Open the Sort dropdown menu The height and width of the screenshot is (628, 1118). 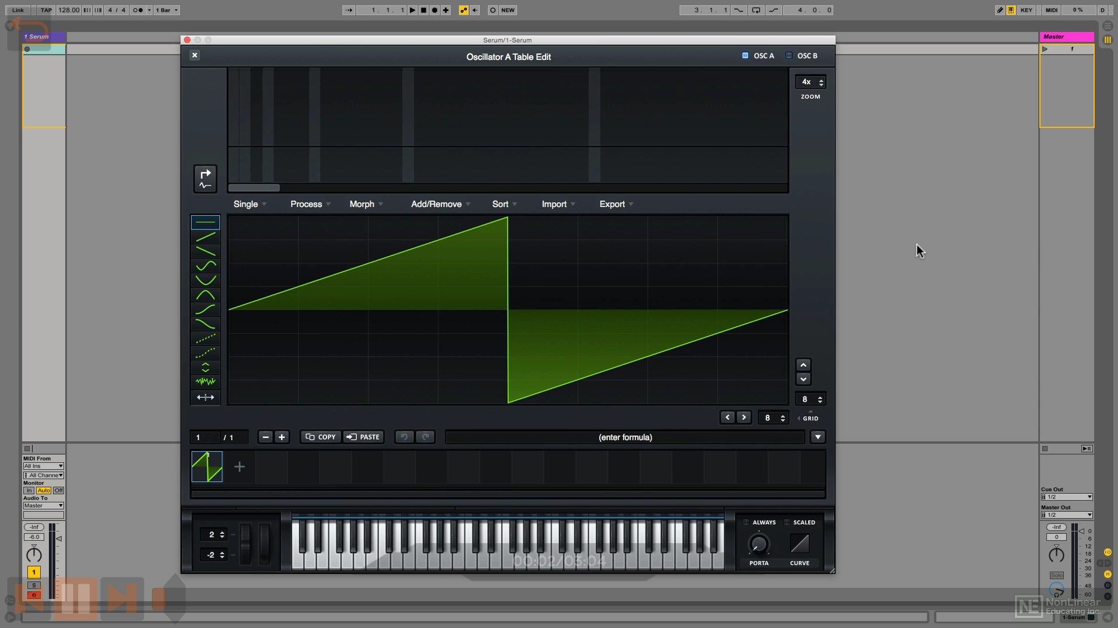(504, 204)
